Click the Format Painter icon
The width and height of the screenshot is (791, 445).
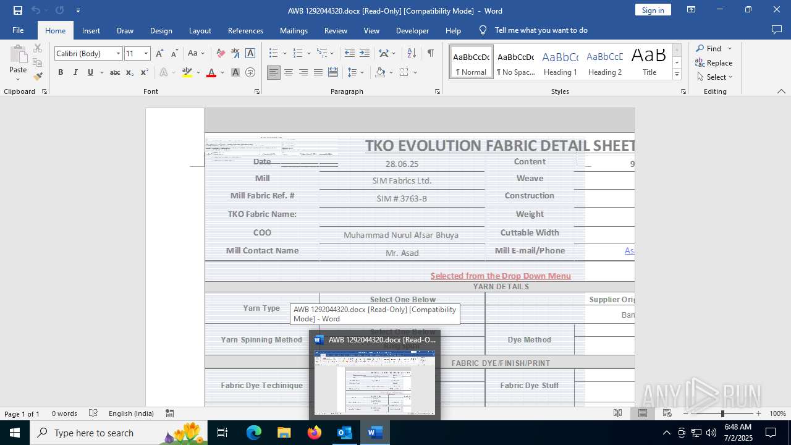pos(38,77)
